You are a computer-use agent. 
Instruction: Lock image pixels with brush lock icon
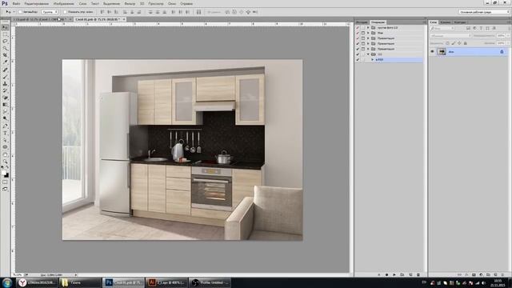(454, 43)
